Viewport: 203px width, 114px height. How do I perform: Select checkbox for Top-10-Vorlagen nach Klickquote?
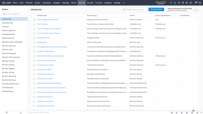pyautogui.click(x=34, y=33)
